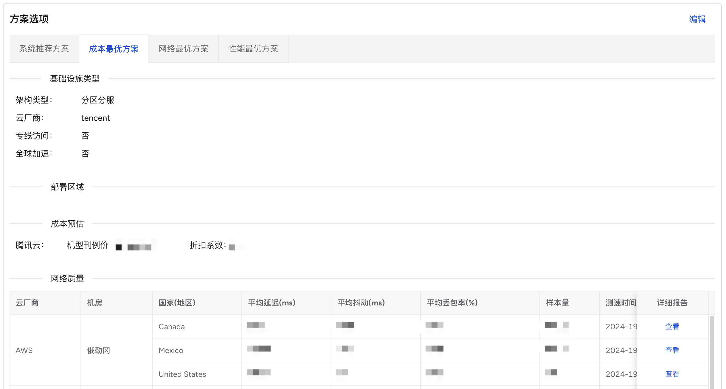
Task: Click the AWS vendor cell
Action: [x=24, y=350]
